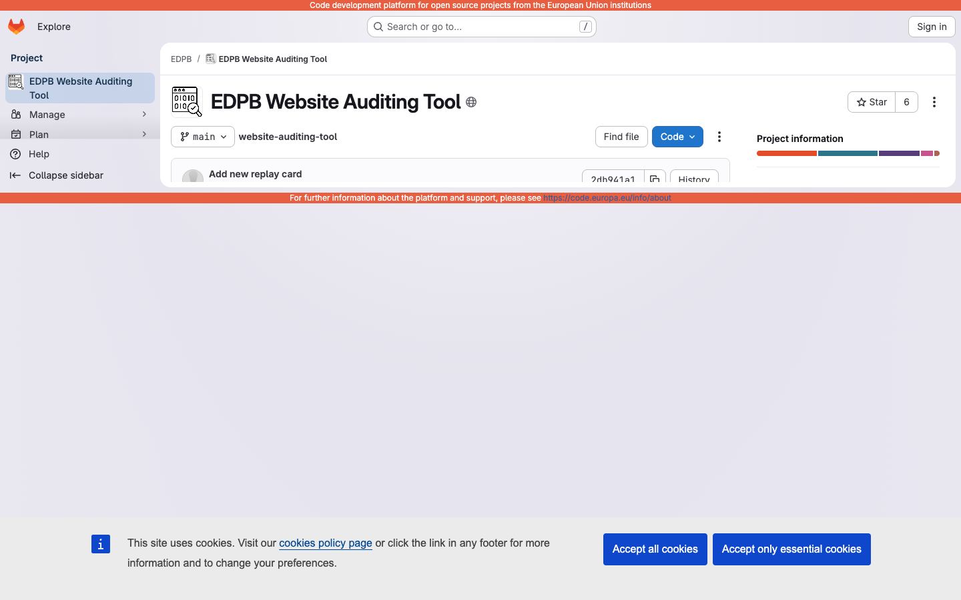This screenshot has height=600, width=961.
Task: View the star count of 6
Action: [906, 102]
